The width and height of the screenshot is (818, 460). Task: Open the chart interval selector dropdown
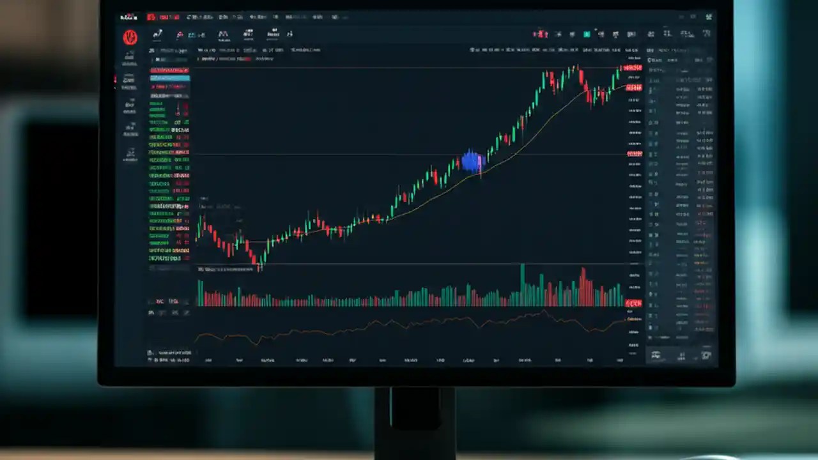coord(249,34)
